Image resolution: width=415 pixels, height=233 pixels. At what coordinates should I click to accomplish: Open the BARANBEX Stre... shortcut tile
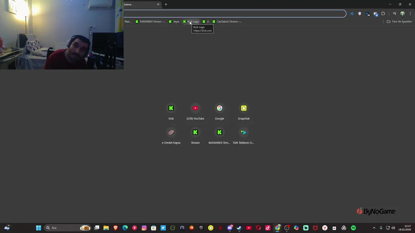click(219, 136)
